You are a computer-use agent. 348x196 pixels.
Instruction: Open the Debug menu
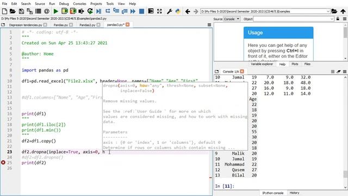tap(64, 4)
